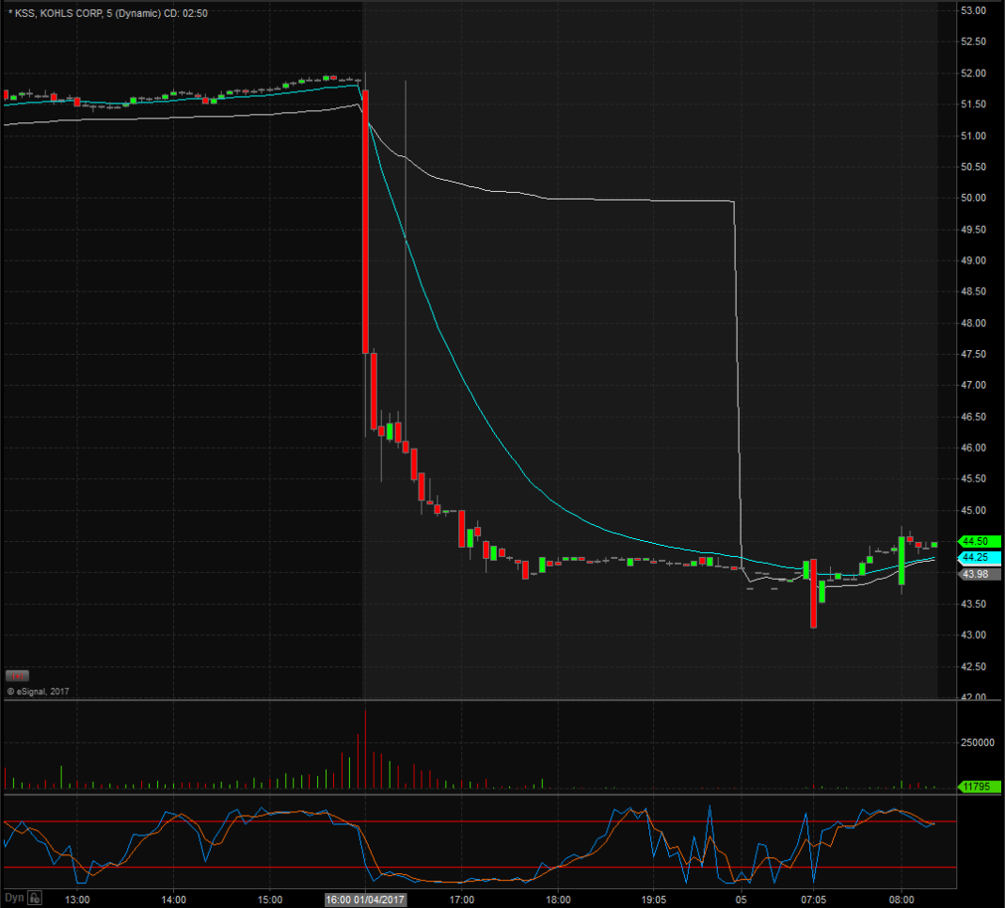Click the tallest red volume bar at the gap-down
The width and height of the screenshot is (1005, 908).
point(366,748)
